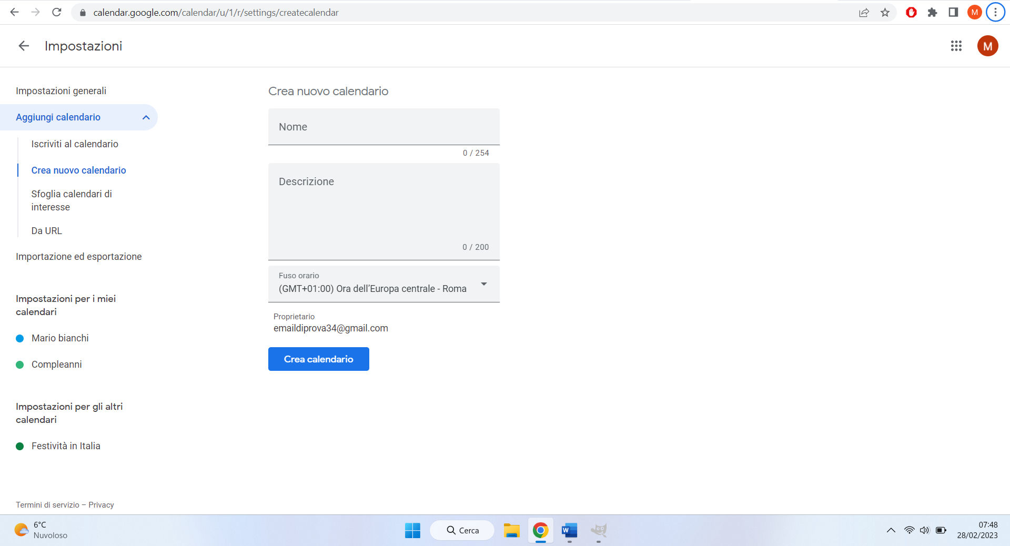Open the Chrome three-dot menu
The image size is (1010, 546).
(995, 12)
